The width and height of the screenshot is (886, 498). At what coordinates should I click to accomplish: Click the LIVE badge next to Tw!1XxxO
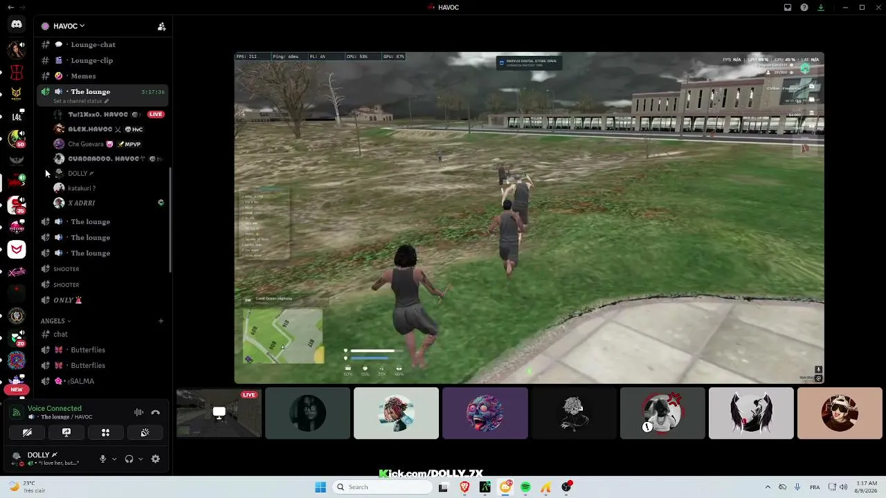pos(156,114)
